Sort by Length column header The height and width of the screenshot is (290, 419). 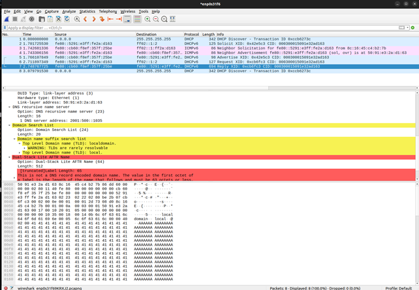point(208,35)
